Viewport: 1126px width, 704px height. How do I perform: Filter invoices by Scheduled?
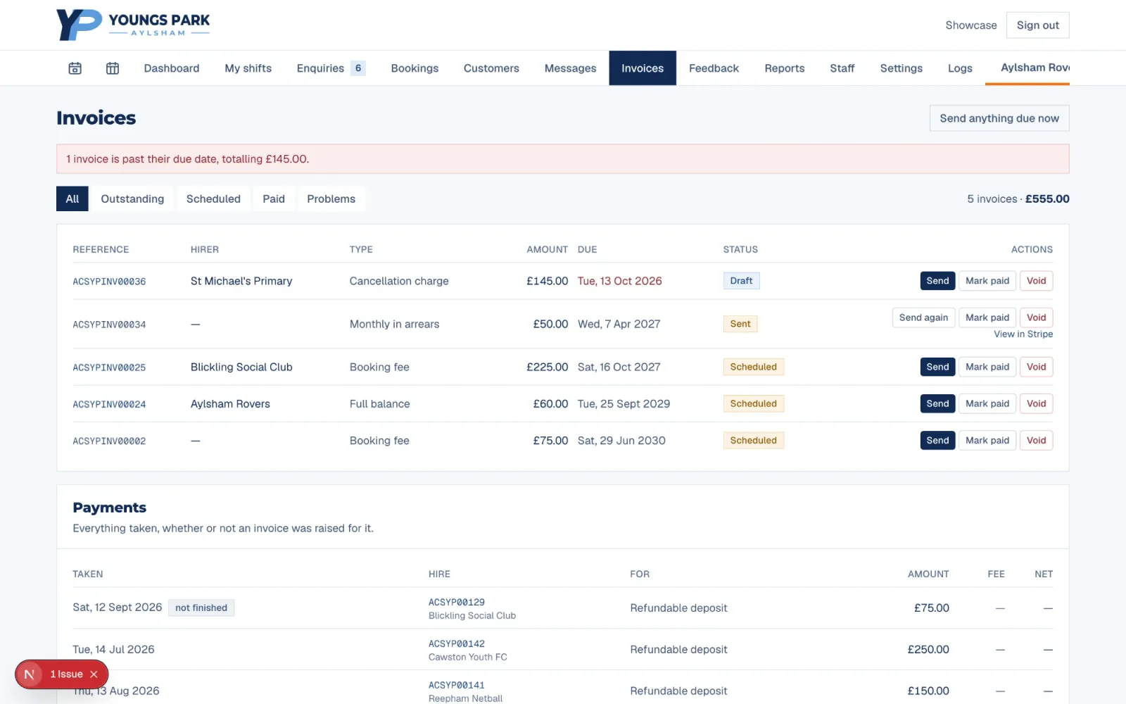[x=213, y=199]
